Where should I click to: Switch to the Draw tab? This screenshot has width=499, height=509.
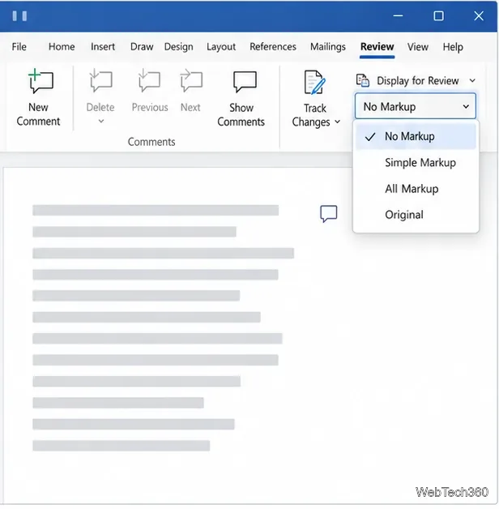142,47
